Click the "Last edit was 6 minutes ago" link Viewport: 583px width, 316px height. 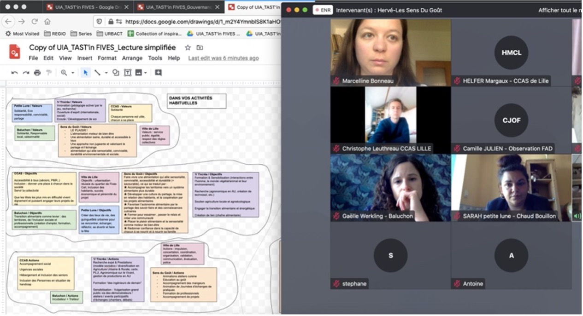point(223,58)
